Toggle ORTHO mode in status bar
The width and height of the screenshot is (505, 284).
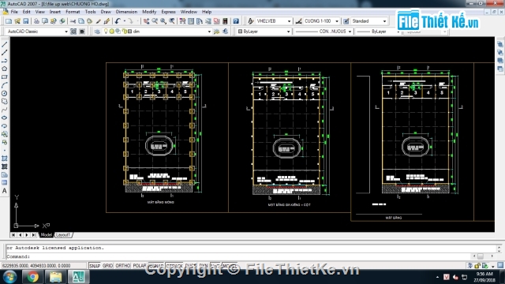[x=123, y=266]
